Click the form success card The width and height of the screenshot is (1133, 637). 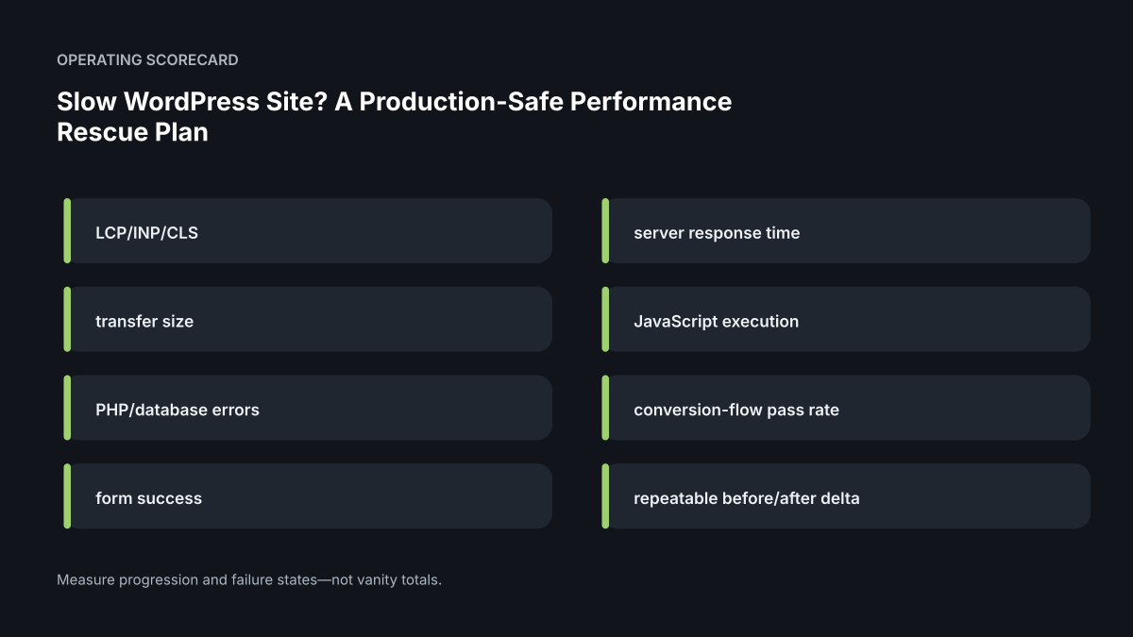point(308,496)
